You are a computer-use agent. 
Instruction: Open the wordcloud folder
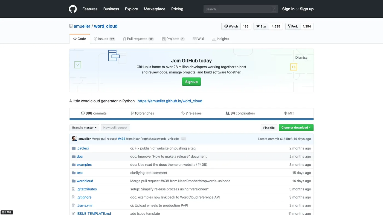(85, 181)
